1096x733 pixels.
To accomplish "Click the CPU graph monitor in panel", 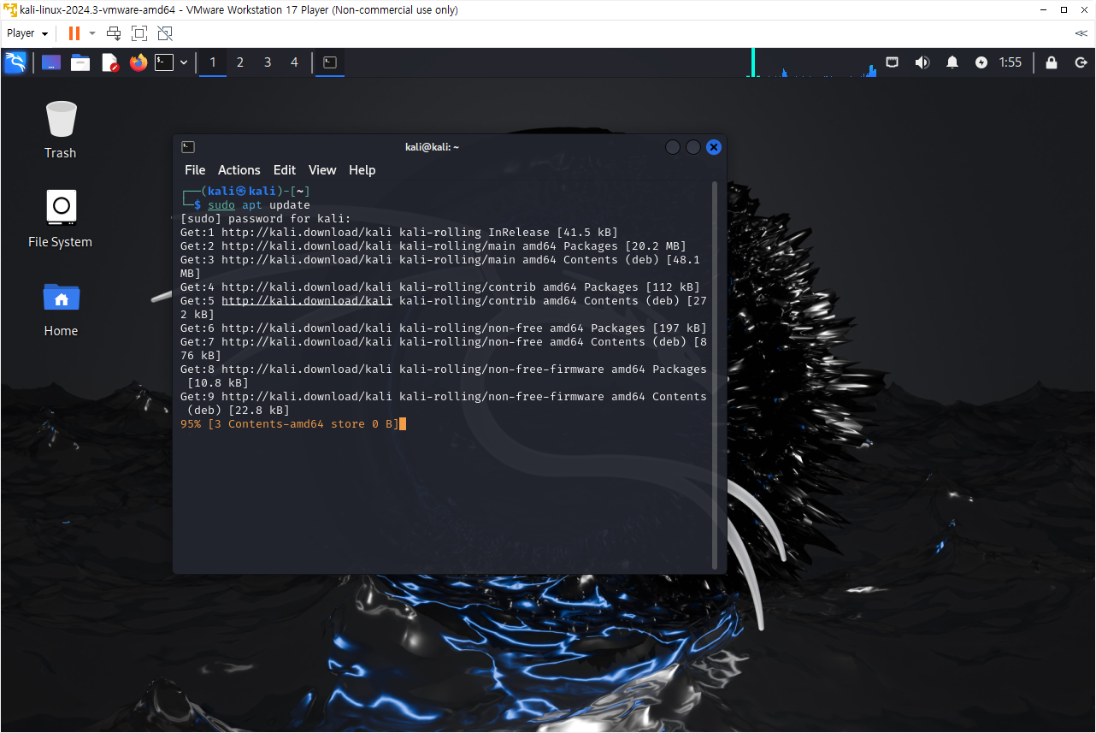I will click(811, 62).
